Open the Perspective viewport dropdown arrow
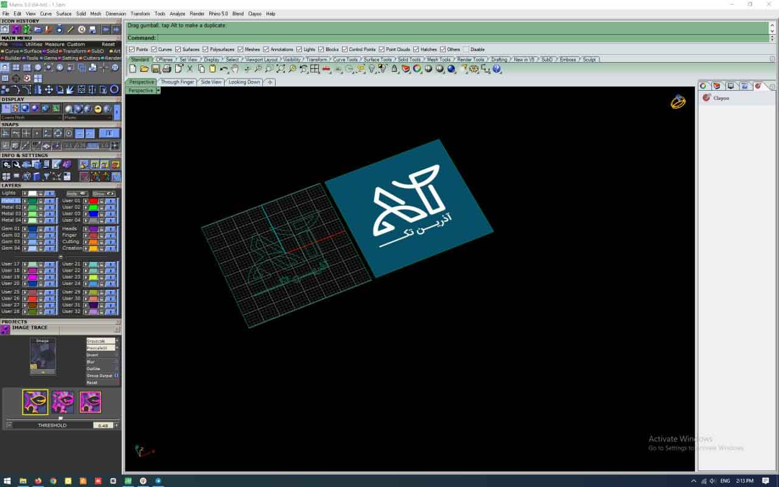Image resolution: width=779 pixels, height=487 pixels. 158,91
